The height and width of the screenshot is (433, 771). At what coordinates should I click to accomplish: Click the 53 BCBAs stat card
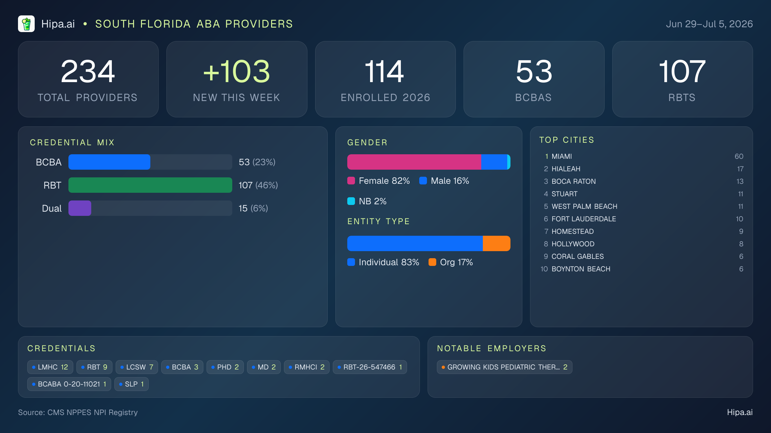[x=534, y=79]
